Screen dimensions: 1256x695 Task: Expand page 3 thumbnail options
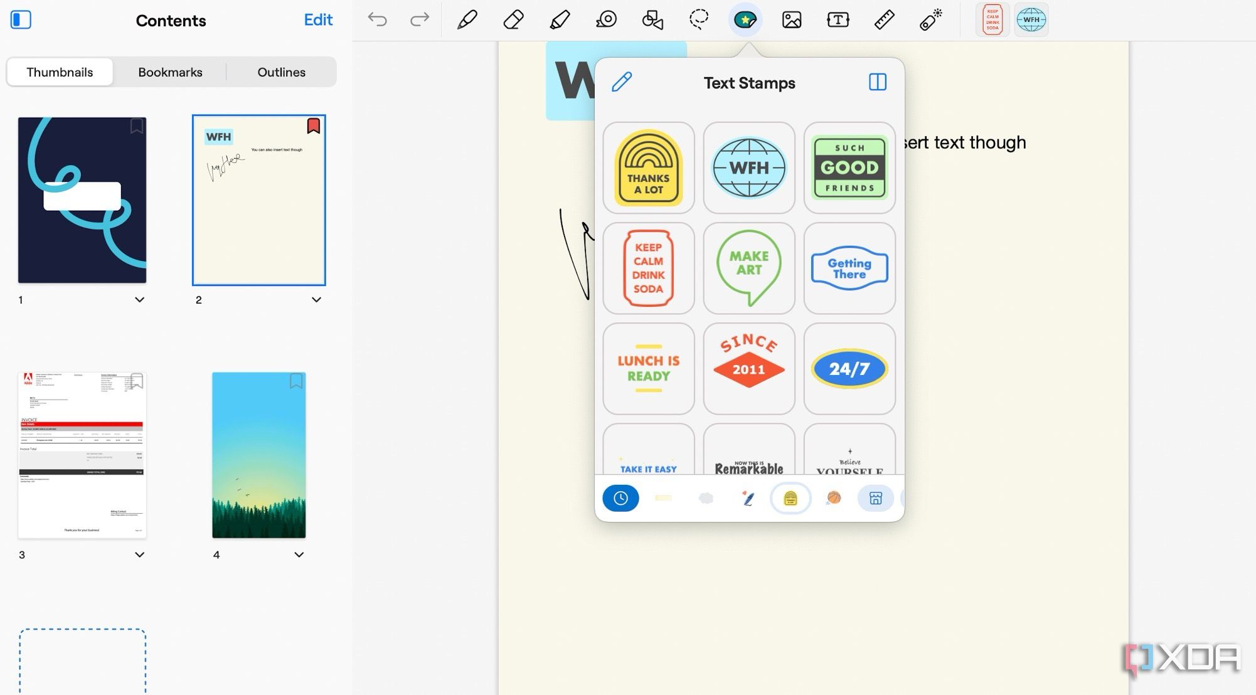coord(139,554)
